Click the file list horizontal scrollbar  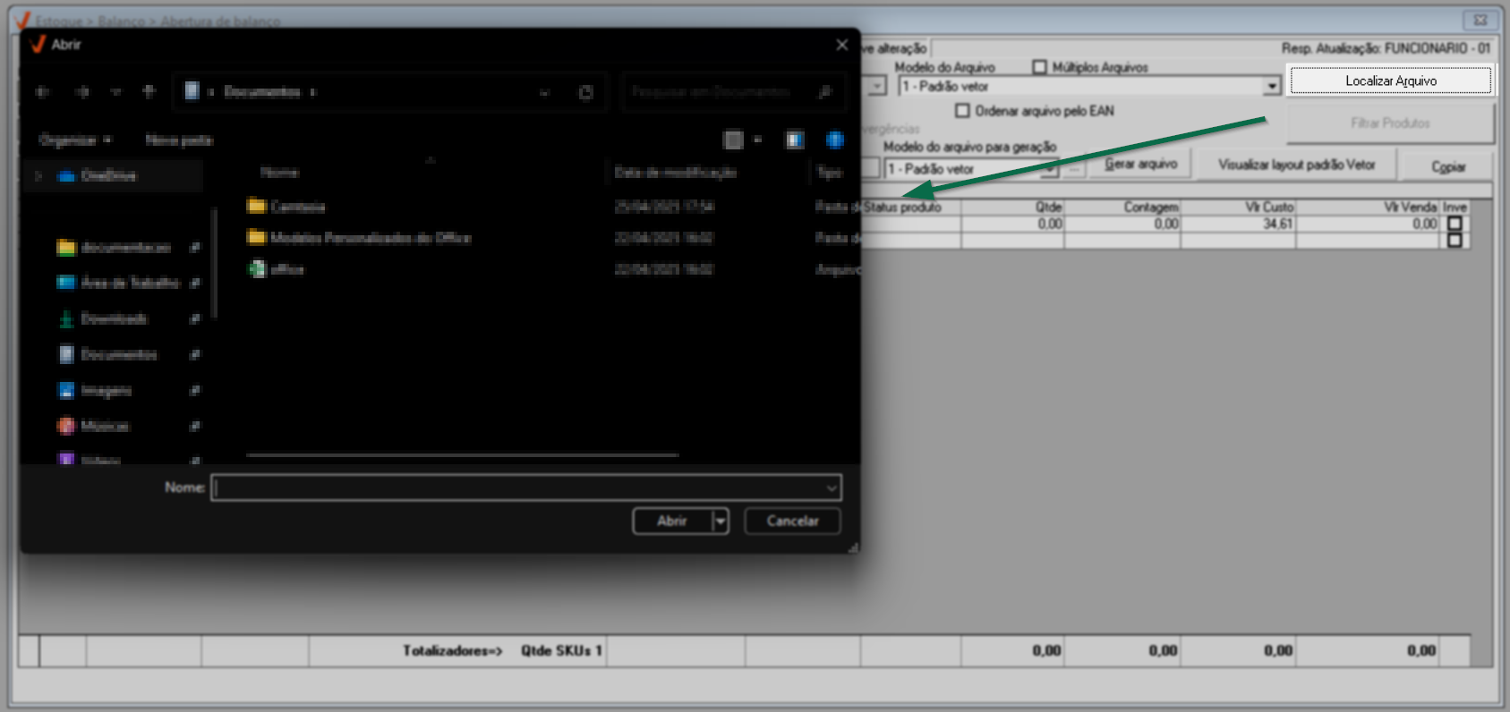pyautogui.click(x=462, y=455)
